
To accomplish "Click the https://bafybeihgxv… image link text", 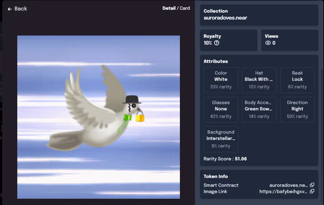I will [x=283, y=191].
